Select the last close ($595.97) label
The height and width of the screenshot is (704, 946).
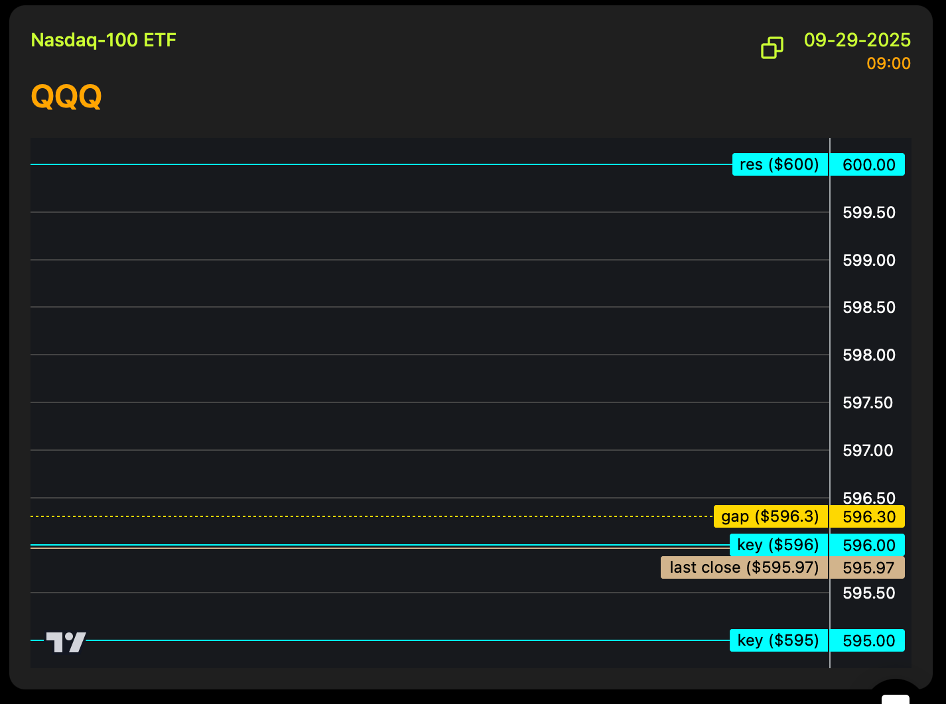pyautogui.click(x=744, y=567)
